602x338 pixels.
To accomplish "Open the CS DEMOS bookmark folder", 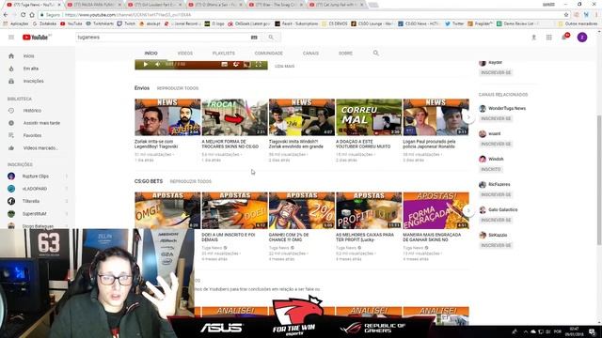I will coord(335,23).
